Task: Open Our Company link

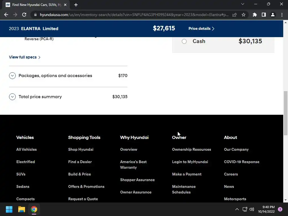Action: (x=236, y=150)
